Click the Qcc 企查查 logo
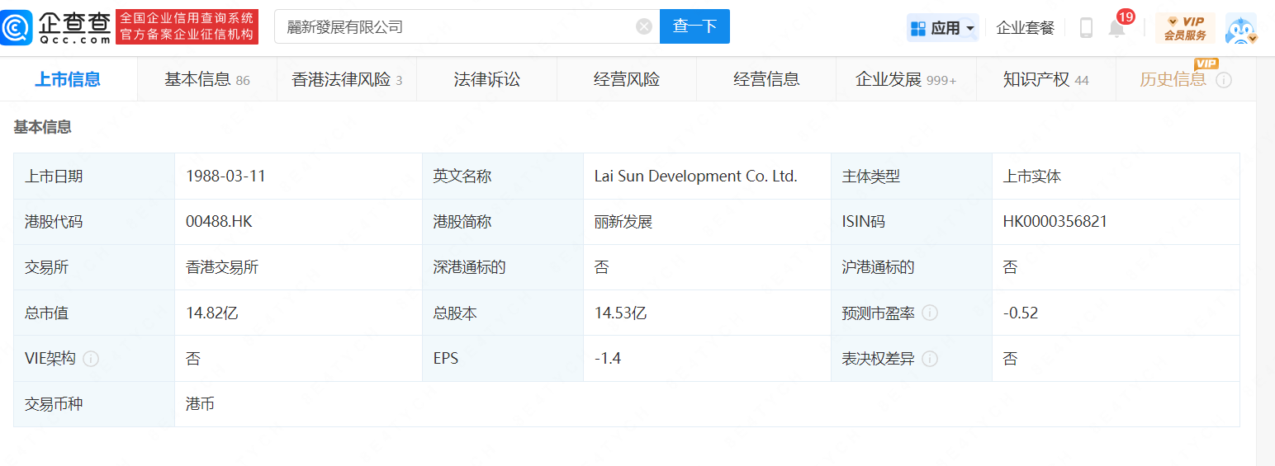Screen dimensions: 1275x466 (x=56, y=27)
